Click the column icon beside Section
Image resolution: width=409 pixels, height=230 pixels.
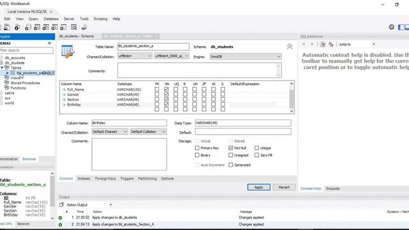(64, 100)
